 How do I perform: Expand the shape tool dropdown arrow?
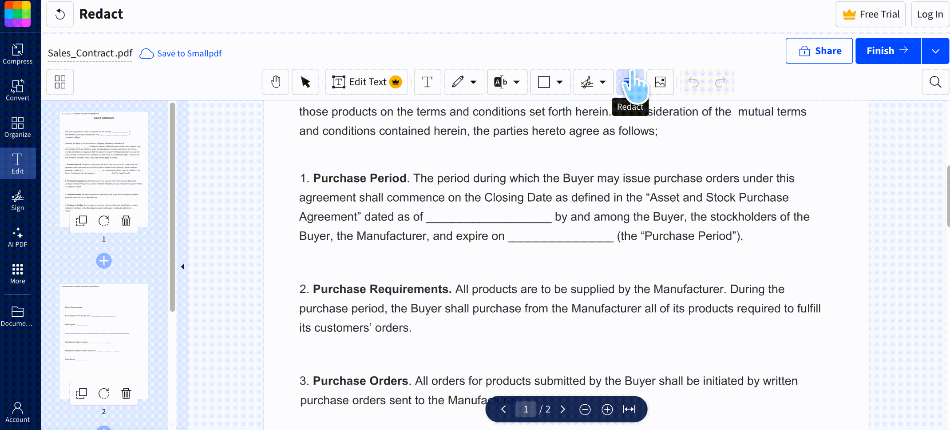[x=560, y=82]
